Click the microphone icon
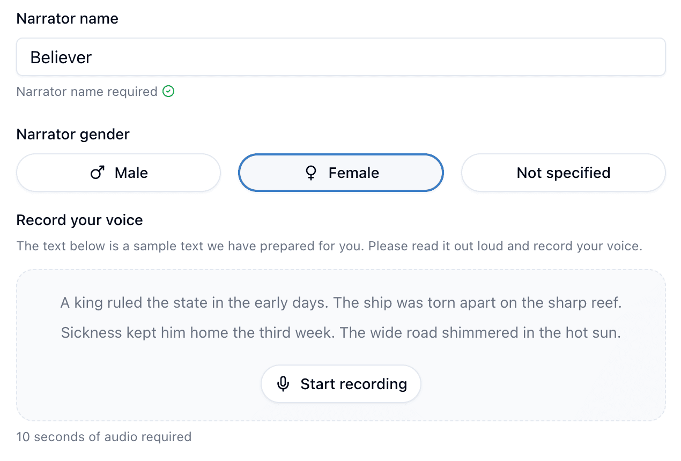 283,384
